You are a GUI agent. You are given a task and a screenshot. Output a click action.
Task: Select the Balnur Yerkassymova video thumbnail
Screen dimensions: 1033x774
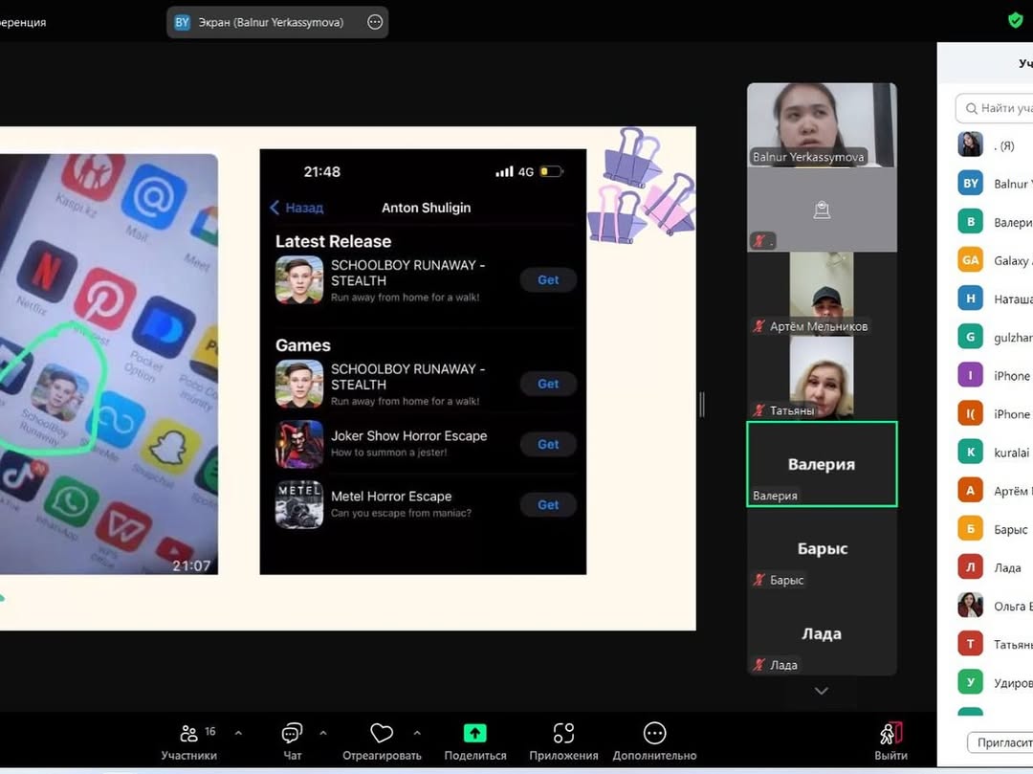click(x=822, y=125)
